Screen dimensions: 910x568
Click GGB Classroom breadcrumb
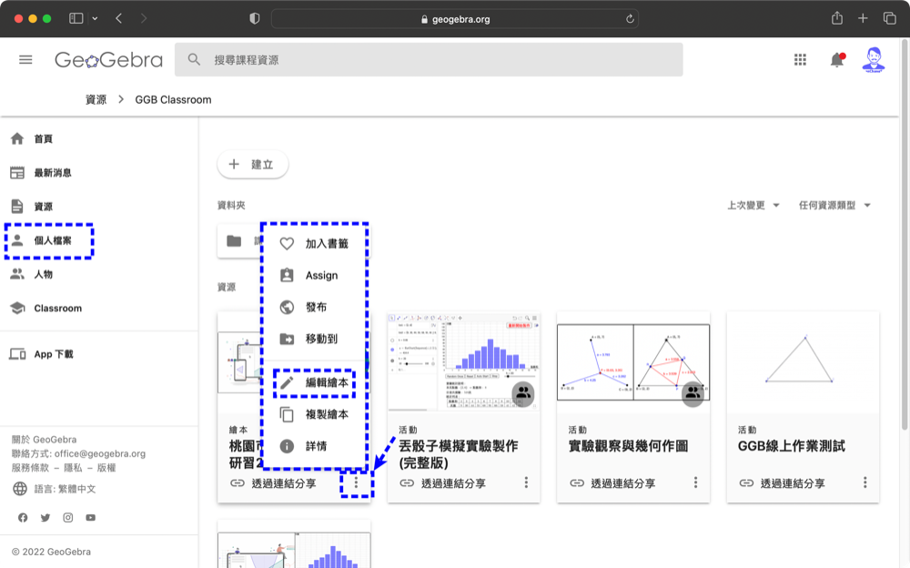click(173, 99)
